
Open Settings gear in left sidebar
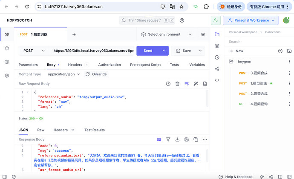pyautogui.click(x=7, y=76)
